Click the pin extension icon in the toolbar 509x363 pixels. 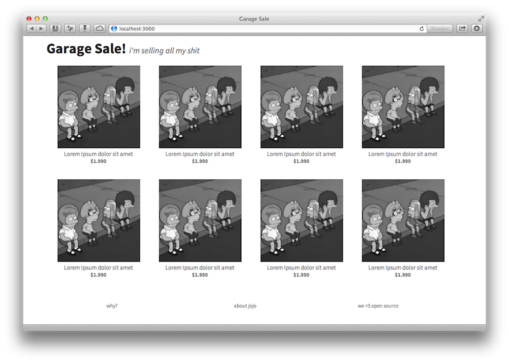[x=84, y=29]
